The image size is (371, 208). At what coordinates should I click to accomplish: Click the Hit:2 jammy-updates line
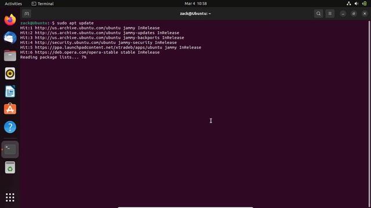[x=100, y=33]
